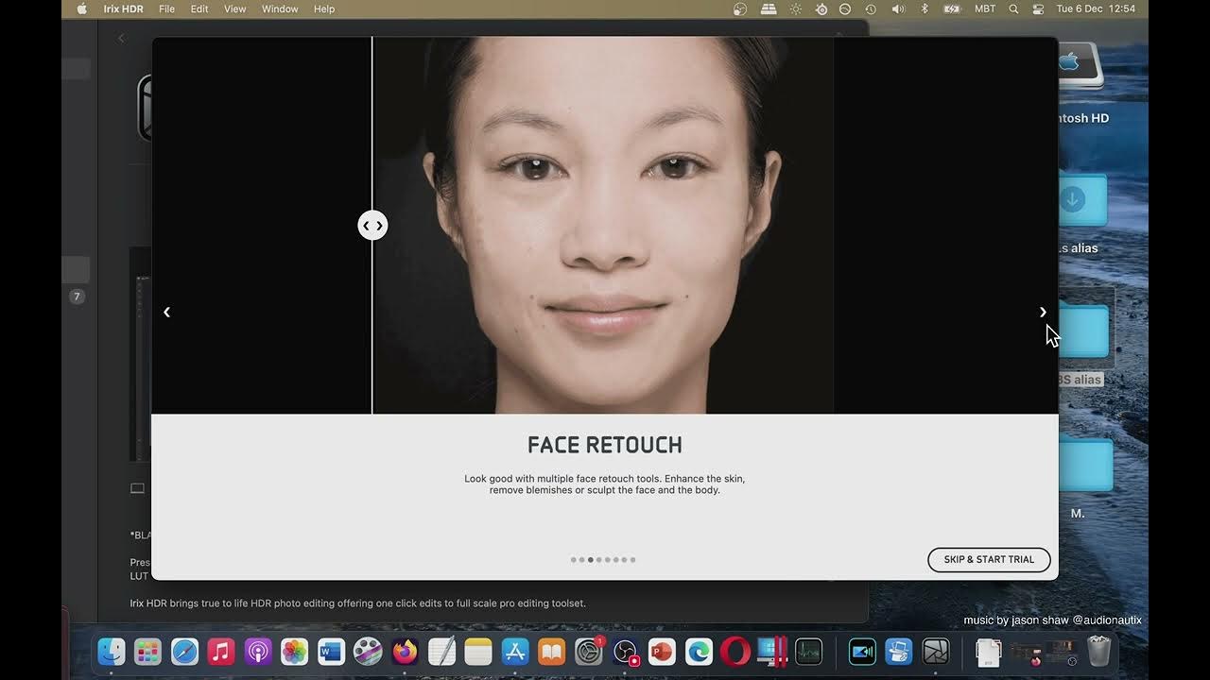Click the Skip & Start Trial button

click(x=989, y=559)
